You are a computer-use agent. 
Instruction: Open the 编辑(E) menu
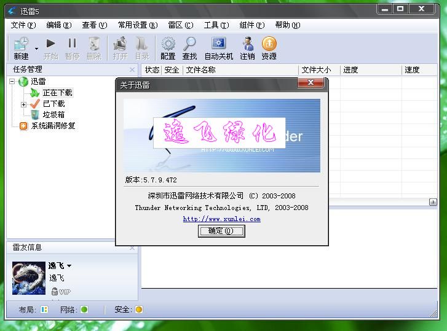tap(59, 25)
